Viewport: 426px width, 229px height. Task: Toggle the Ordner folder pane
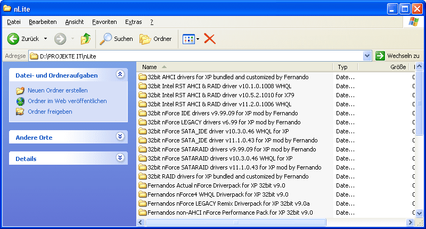click(155, 39)
